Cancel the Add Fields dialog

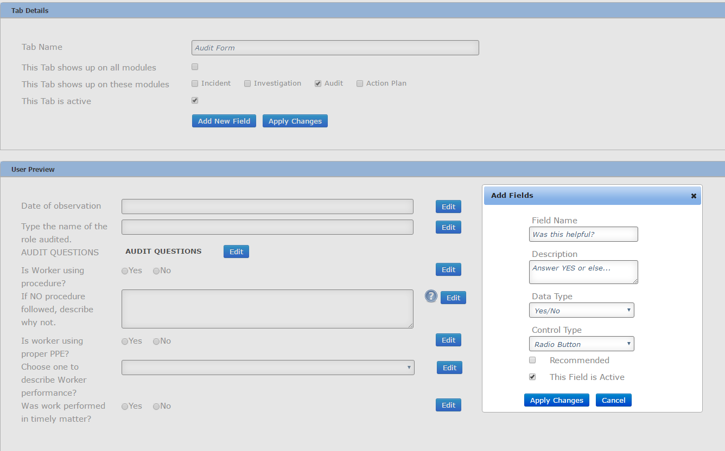click(x=613, y=400)
